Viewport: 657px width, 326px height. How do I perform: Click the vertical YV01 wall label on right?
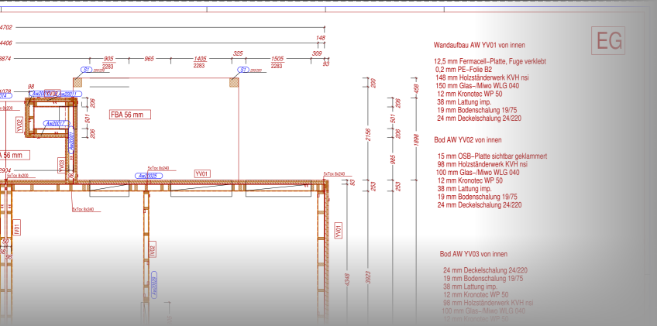click(x=338, y=231)
